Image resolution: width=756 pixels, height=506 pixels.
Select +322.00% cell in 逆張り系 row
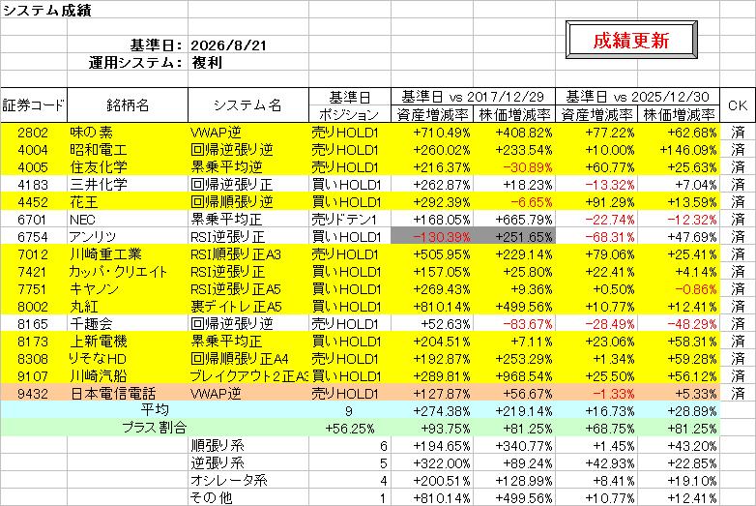(x=432, y=462)
